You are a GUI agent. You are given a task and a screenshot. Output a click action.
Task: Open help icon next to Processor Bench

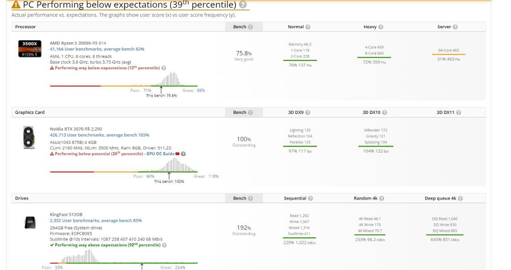pos(250,27)
